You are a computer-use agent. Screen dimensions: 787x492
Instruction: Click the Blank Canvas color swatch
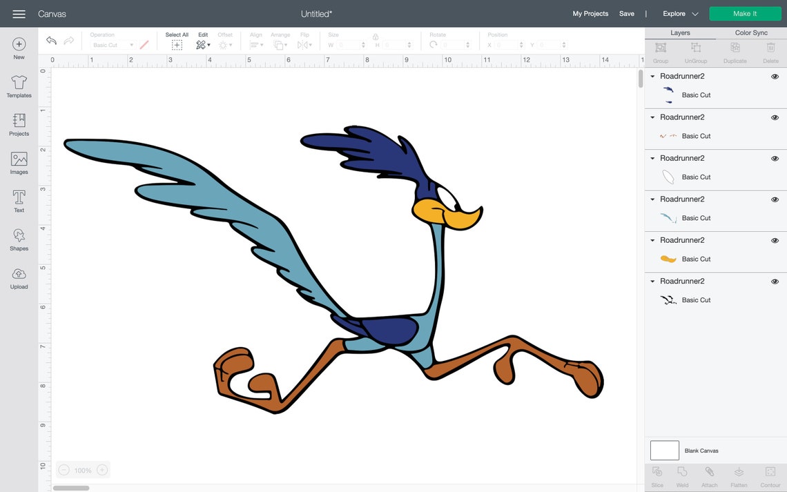click(663, 450)
